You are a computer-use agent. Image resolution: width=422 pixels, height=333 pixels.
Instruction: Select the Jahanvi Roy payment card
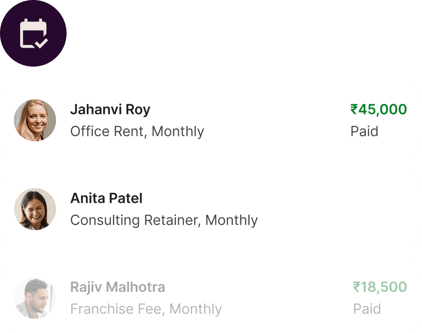(x=263, y=120)
